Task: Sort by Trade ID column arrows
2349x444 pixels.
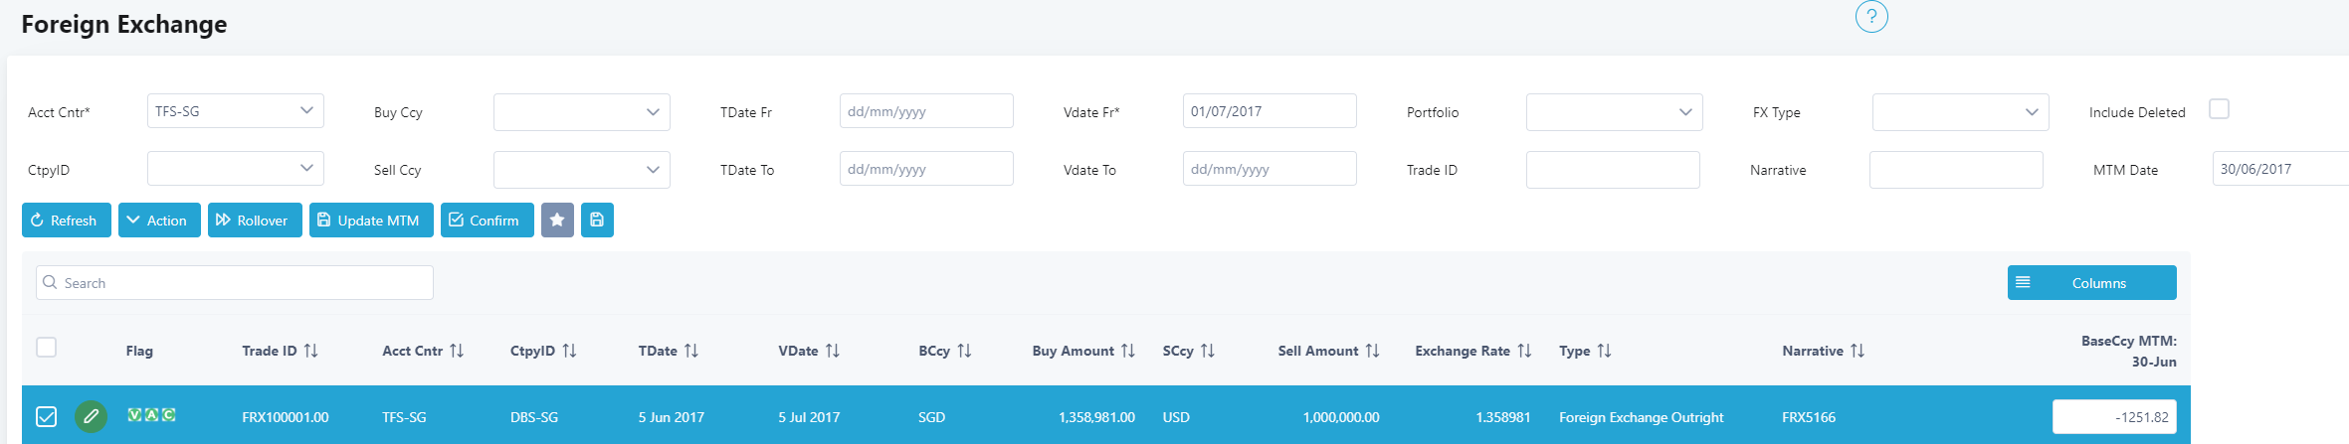Action: (x=311, y=351)
